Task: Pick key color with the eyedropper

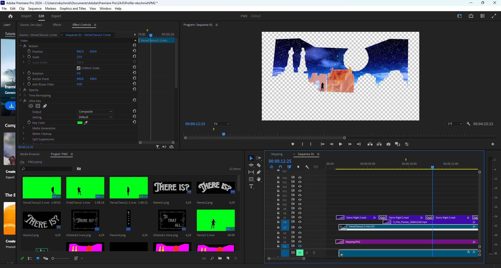Action: tap(86, 123)
